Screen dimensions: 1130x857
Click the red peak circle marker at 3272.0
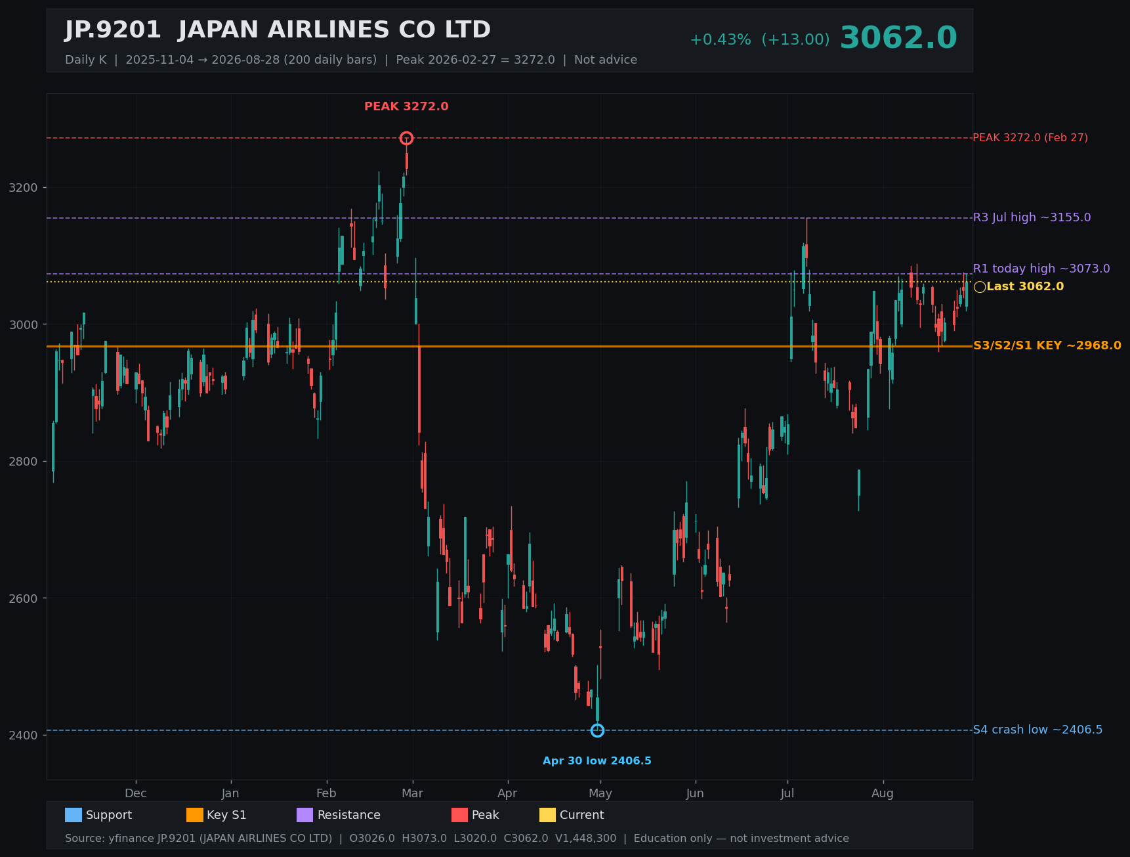tap(406, 138)
